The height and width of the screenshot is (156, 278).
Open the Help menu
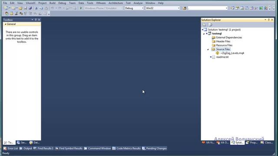[161, 3]
